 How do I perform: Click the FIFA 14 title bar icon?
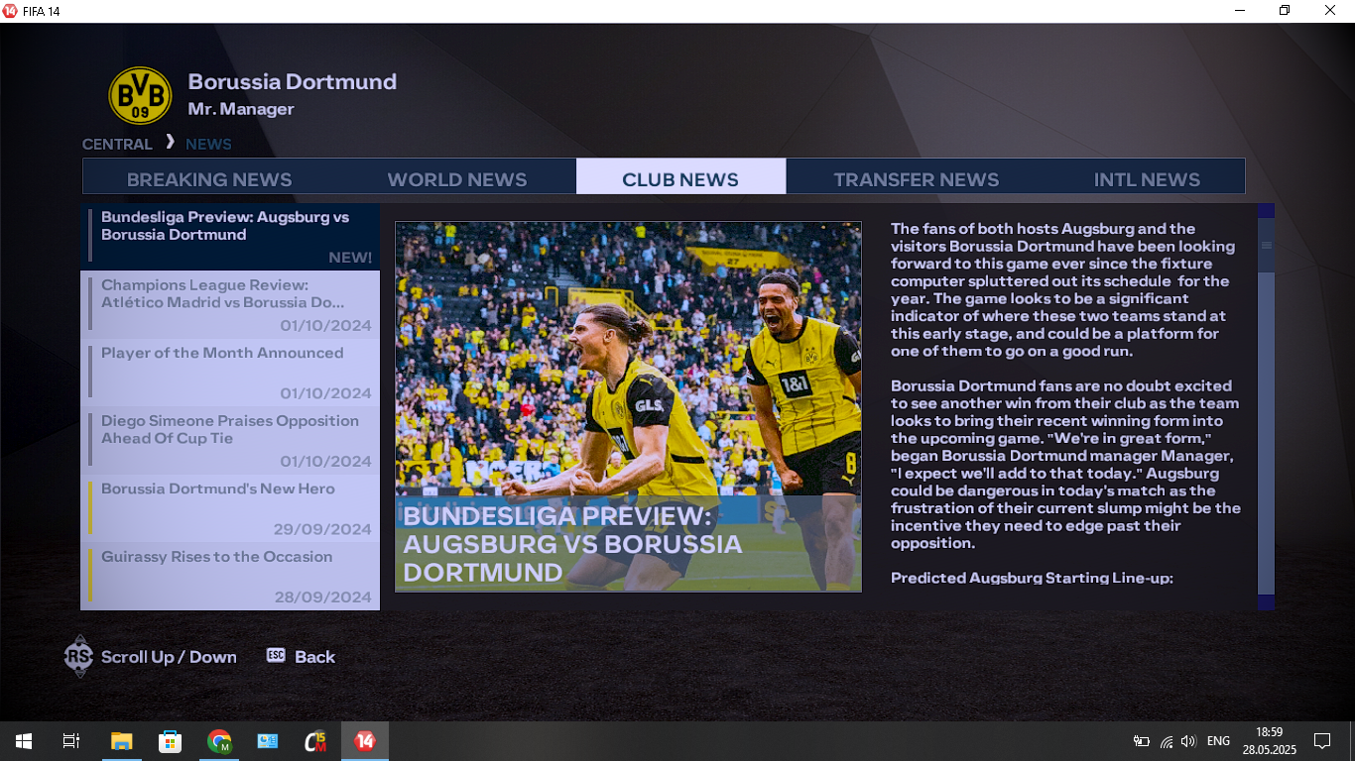tap(9, 10)
